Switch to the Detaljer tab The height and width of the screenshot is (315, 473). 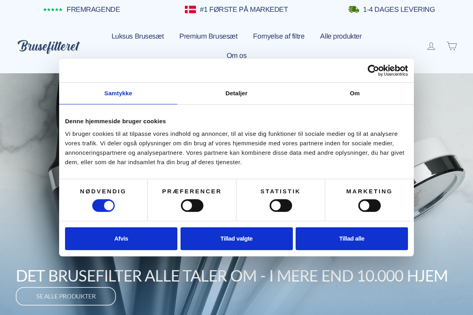pyautogui.click(x=236, y=93)
